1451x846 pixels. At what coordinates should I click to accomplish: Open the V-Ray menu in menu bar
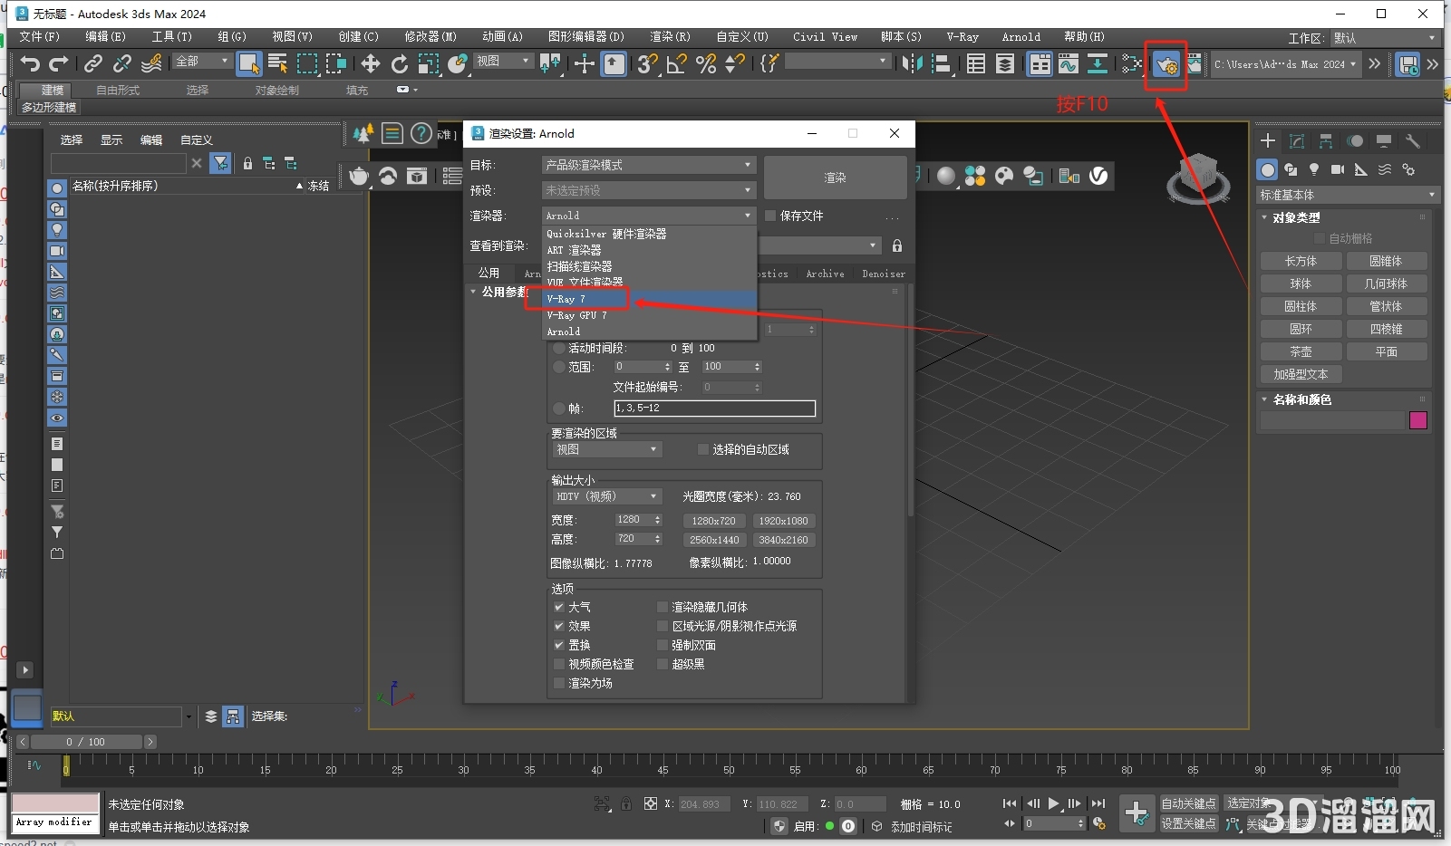[x=961, y=37]
